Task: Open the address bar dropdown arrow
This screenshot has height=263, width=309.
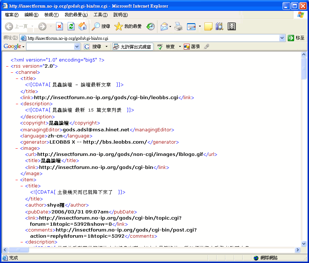Action: click(x=282, y=38)
